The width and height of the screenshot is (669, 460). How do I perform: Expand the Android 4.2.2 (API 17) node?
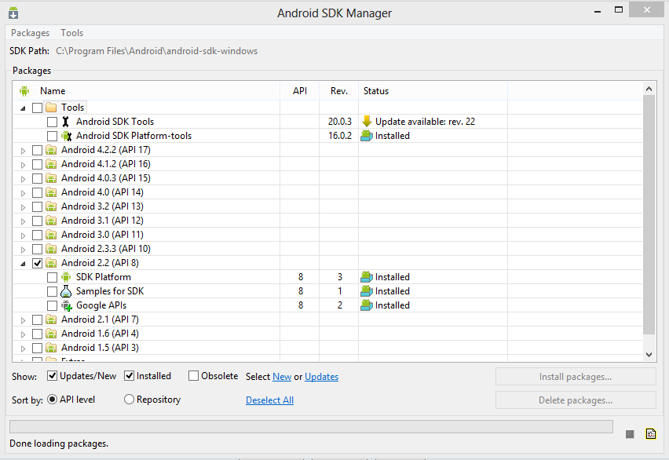point(23,150)
